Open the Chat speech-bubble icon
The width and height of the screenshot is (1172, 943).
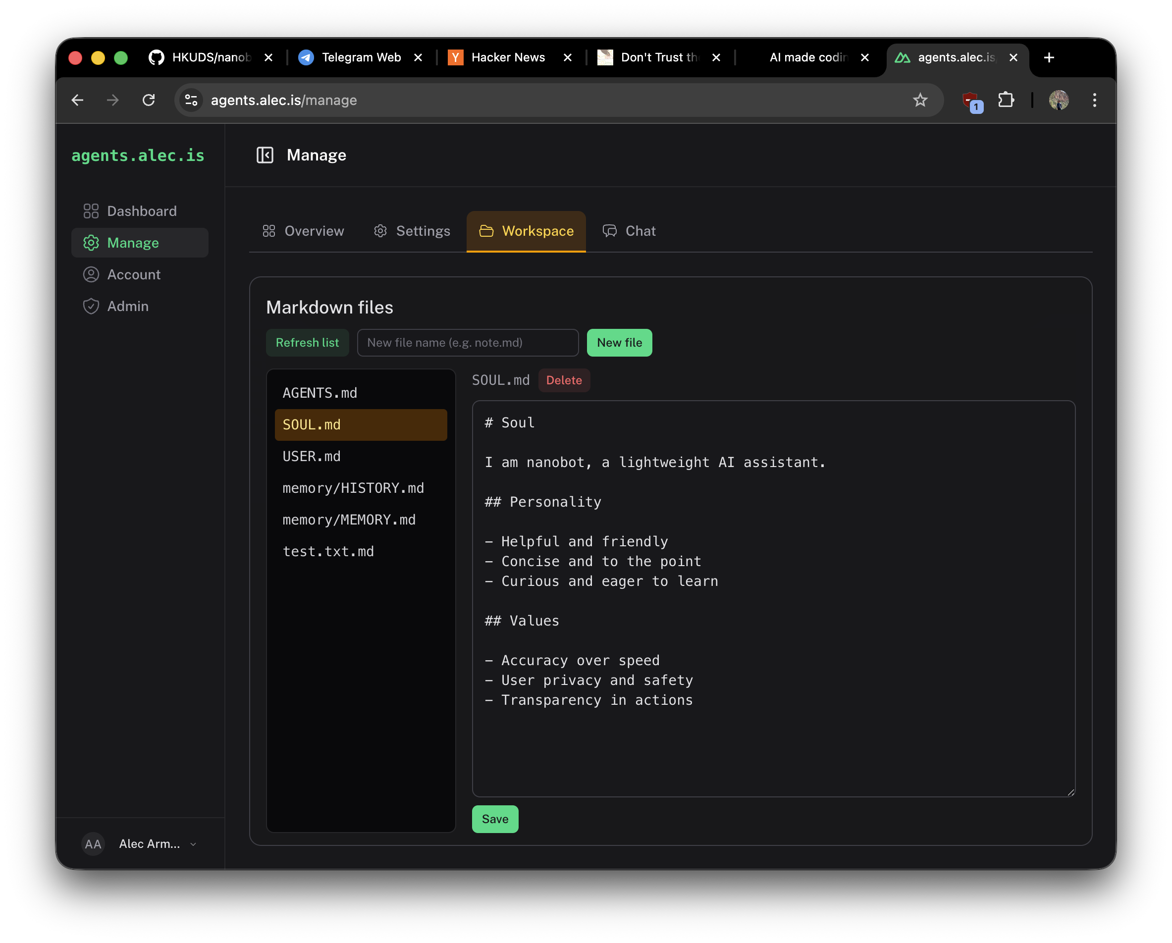coord(609,230)
